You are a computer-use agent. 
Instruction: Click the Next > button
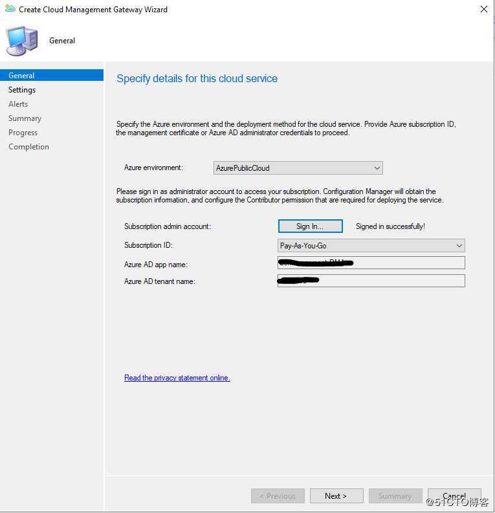coord(336,496)
